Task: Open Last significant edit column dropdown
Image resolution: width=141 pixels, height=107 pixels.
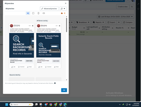Action: (x=99, y=28)
